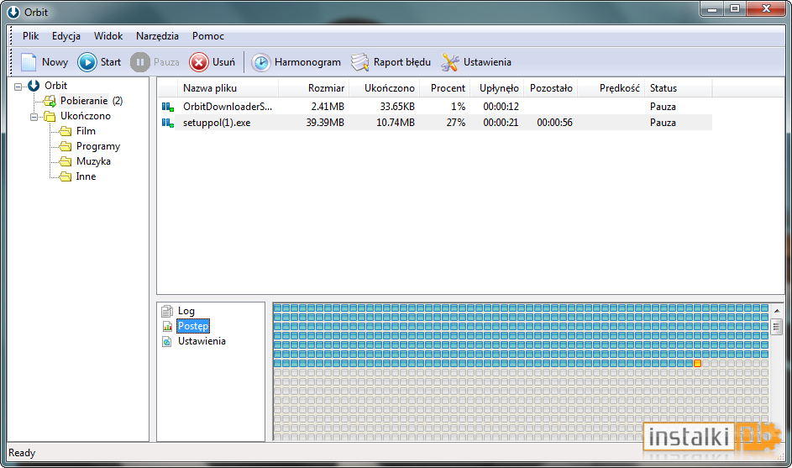Sort by the Prędkość column header
This screenshot has width=792, height=468.
point(611,88)
